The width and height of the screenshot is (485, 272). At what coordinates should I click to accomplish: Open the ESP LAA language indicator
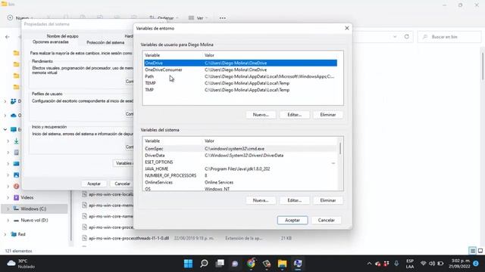[410, 264]
